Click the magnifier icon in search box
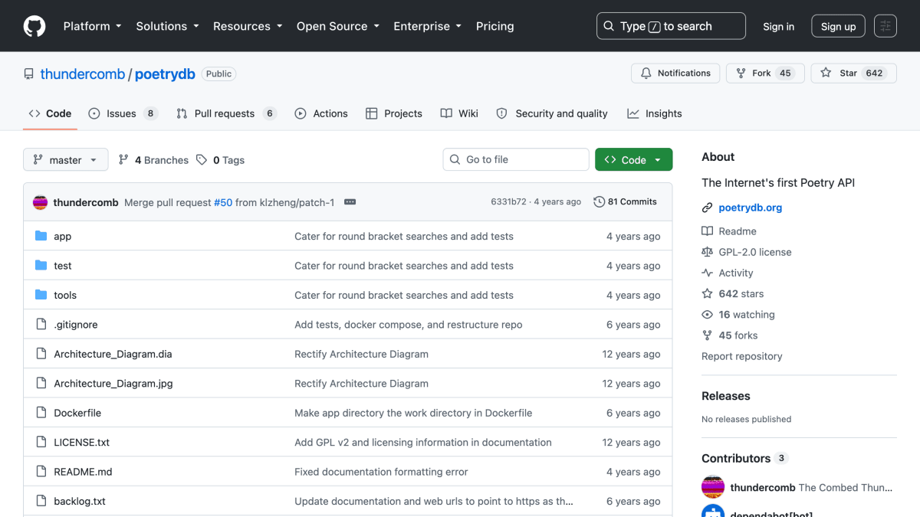 [x=609, y=26]
